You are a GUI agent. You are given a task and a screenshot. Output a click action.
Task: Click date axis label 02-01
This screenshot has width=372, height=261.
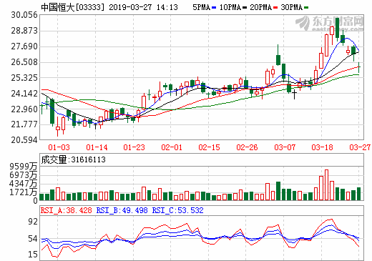tap(172, 147)
